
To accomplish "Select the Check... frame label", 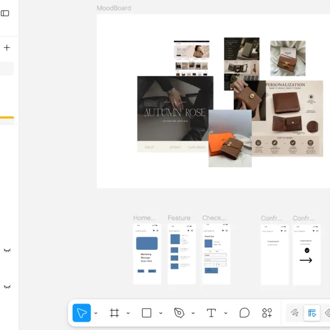I will (x=215, y=218).
